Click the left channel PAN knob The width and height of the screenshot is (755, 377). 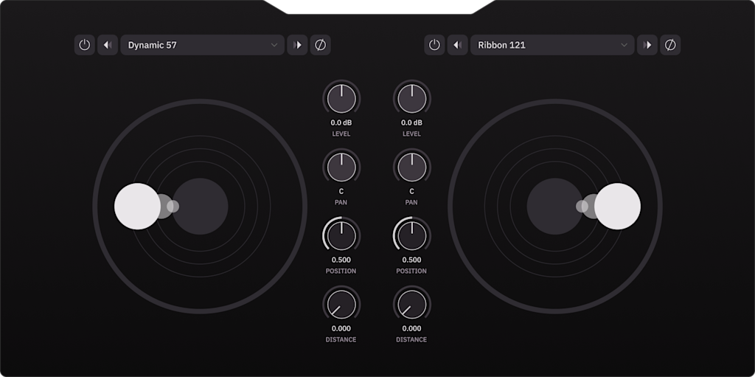click(x=341, y=167)
